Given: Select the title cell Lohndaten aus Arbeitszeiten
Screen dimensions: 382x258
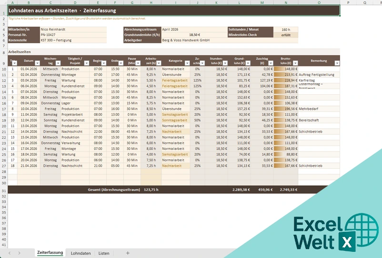Looking at the screenshot, I should (174, 10).
